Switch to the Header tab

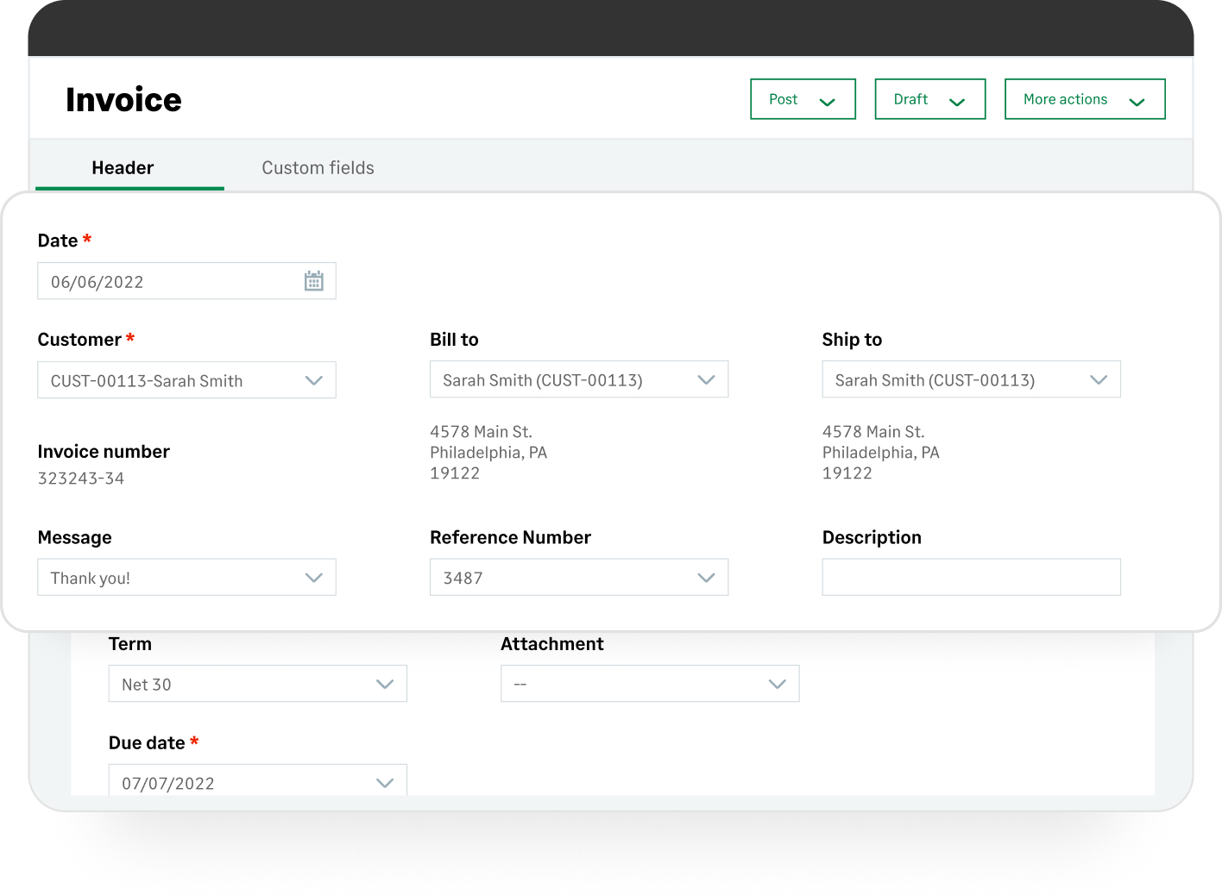point(123,167)
